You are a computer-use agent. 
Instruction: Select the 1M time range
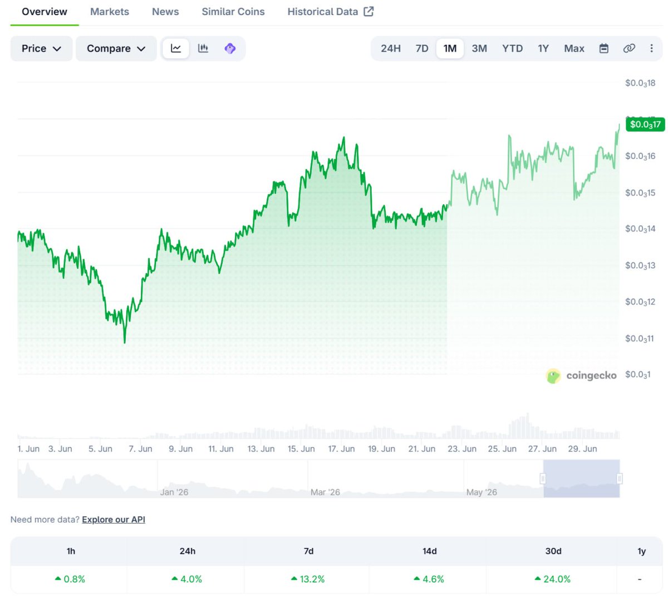[x=450, y=48]
